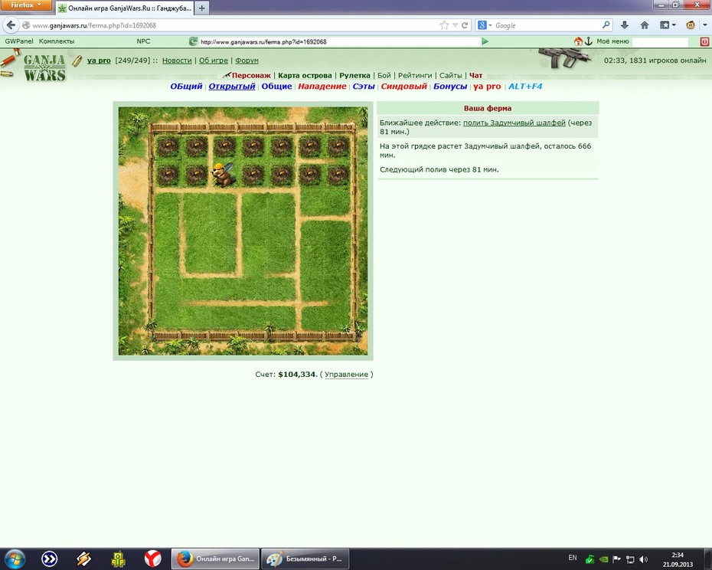Viewport: 712px width, 570px height.
Task: Click the полить Задумчивый шалфей link
Action: (x=514, y=123)
